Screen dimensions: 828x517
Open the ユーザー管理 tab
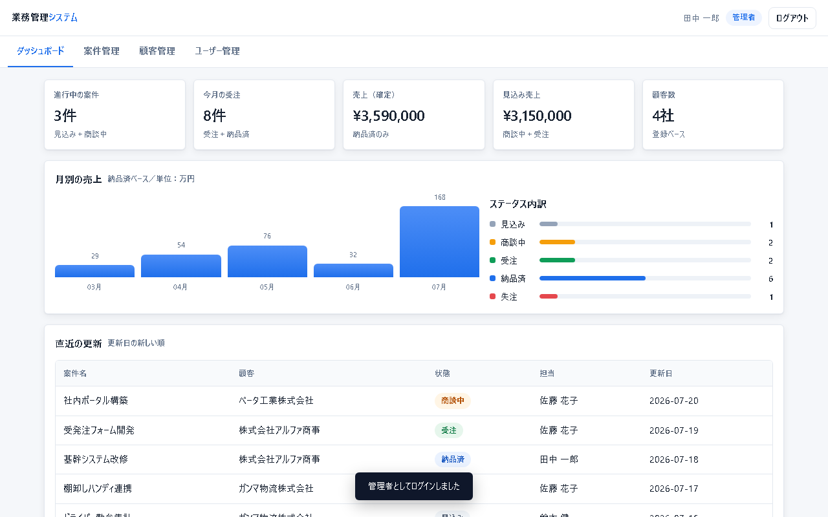pyautogui.click(x=217, y=51)
